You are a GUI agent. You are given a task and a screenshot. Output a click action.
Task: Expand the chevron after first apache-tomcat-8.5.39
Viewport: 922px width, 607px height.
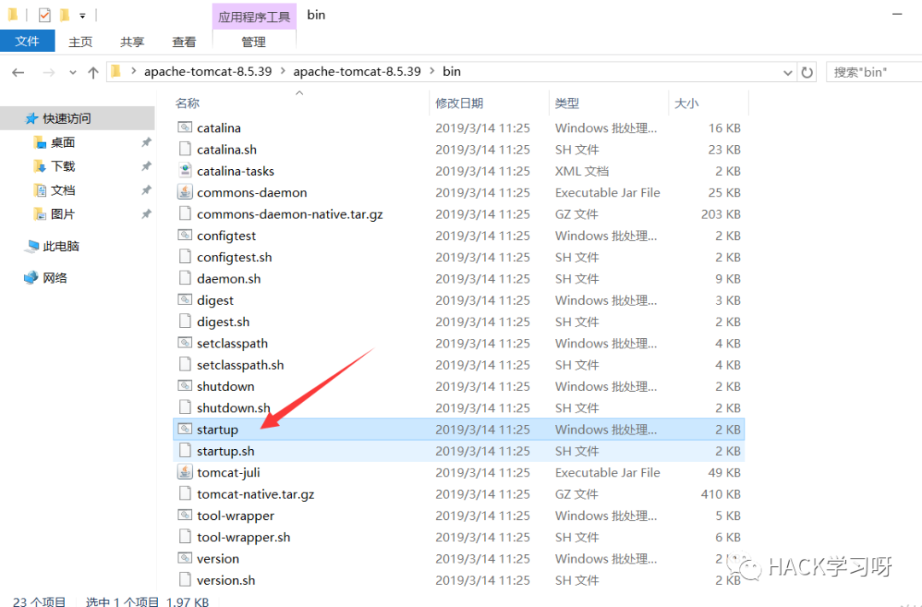(283, 71)
